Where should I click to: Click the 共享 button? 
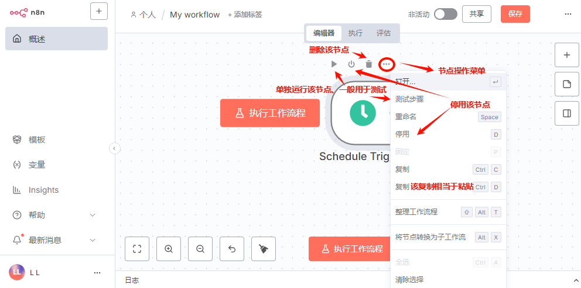(476, 14)
